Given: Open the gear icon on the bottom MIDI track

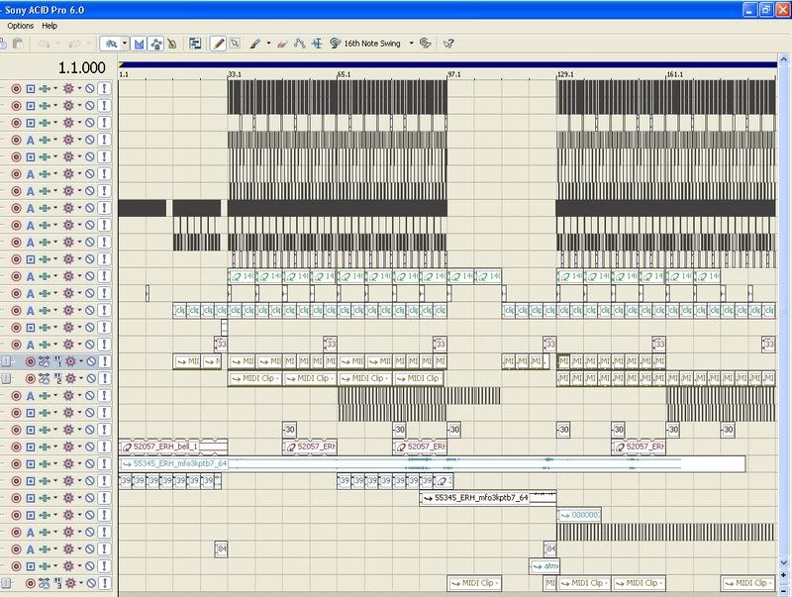Looking at the screenshot, I should 70,584.
